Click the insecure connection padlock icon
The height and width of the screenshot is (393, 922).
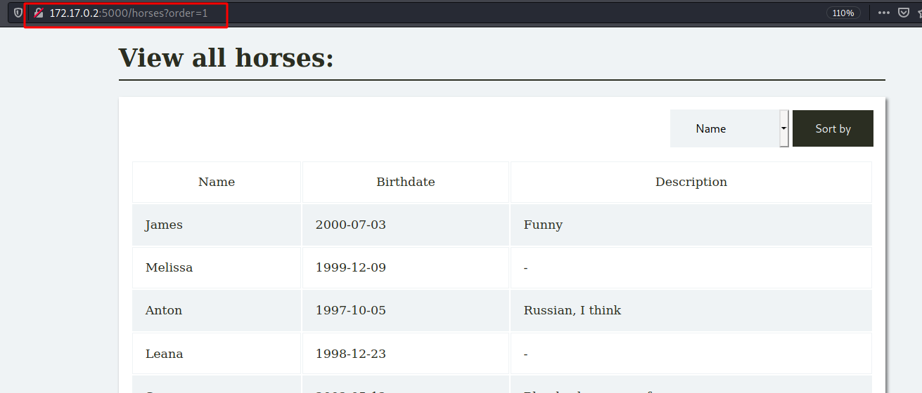(x=39, y=13)
